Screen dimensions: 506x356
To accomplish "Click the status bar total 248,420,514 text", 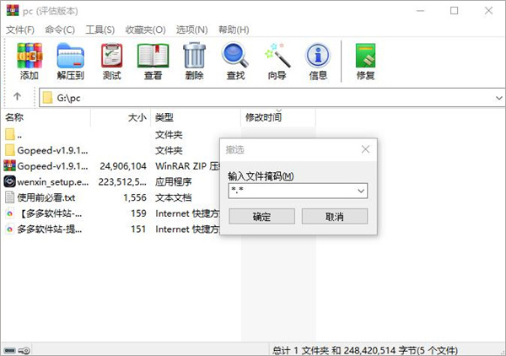I will tap(365, 350).
